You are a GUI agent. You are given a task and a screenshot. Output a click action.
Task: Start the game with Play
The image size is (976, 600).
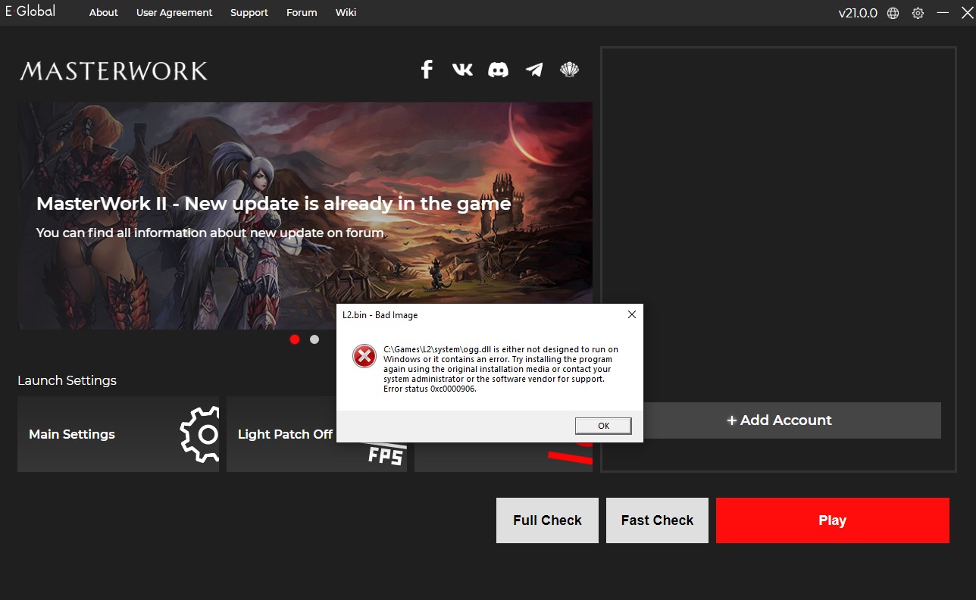832,520
